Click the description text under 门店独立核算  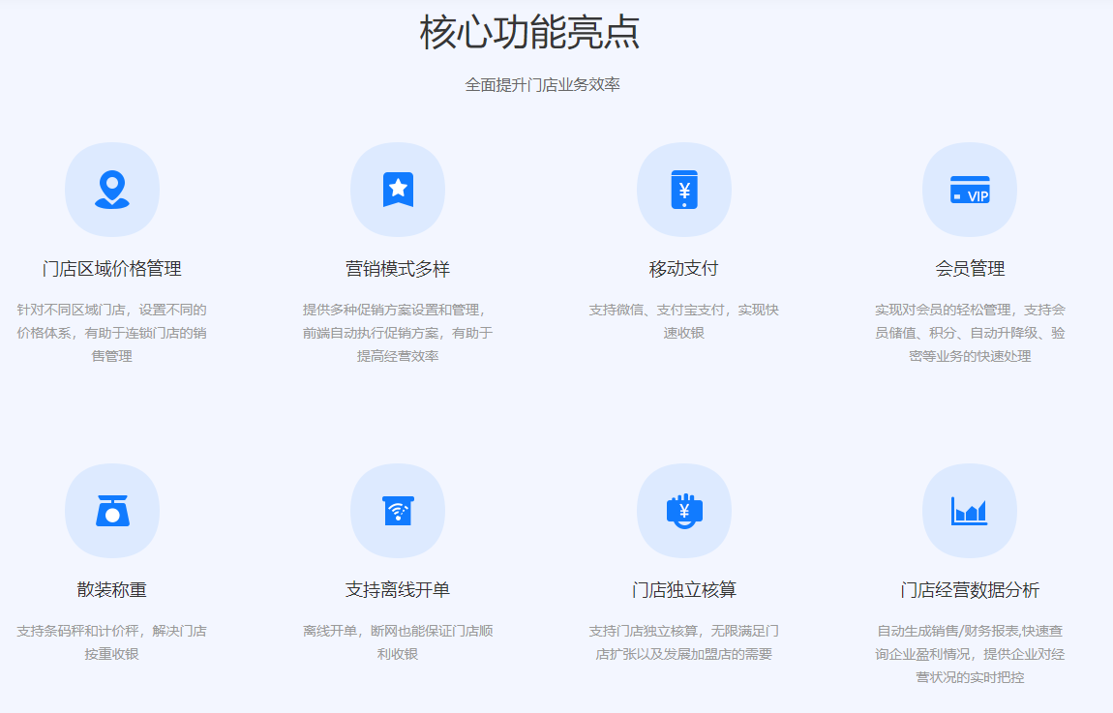(684, 642)
